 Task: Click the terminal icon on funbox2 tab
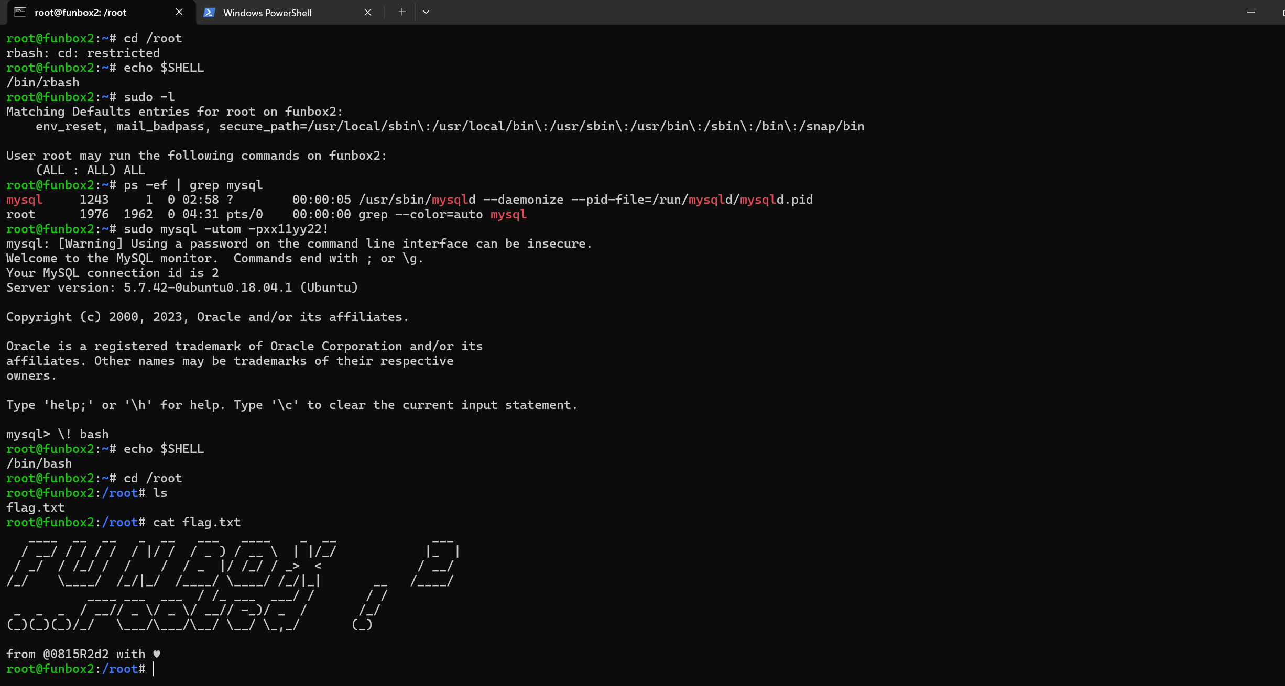(x=20, y=12)
